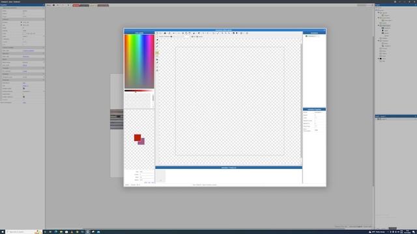Click the floppy disk save toolbar icon
The height and width of the screenshot is (234, 417).
(x=165, y=33)
